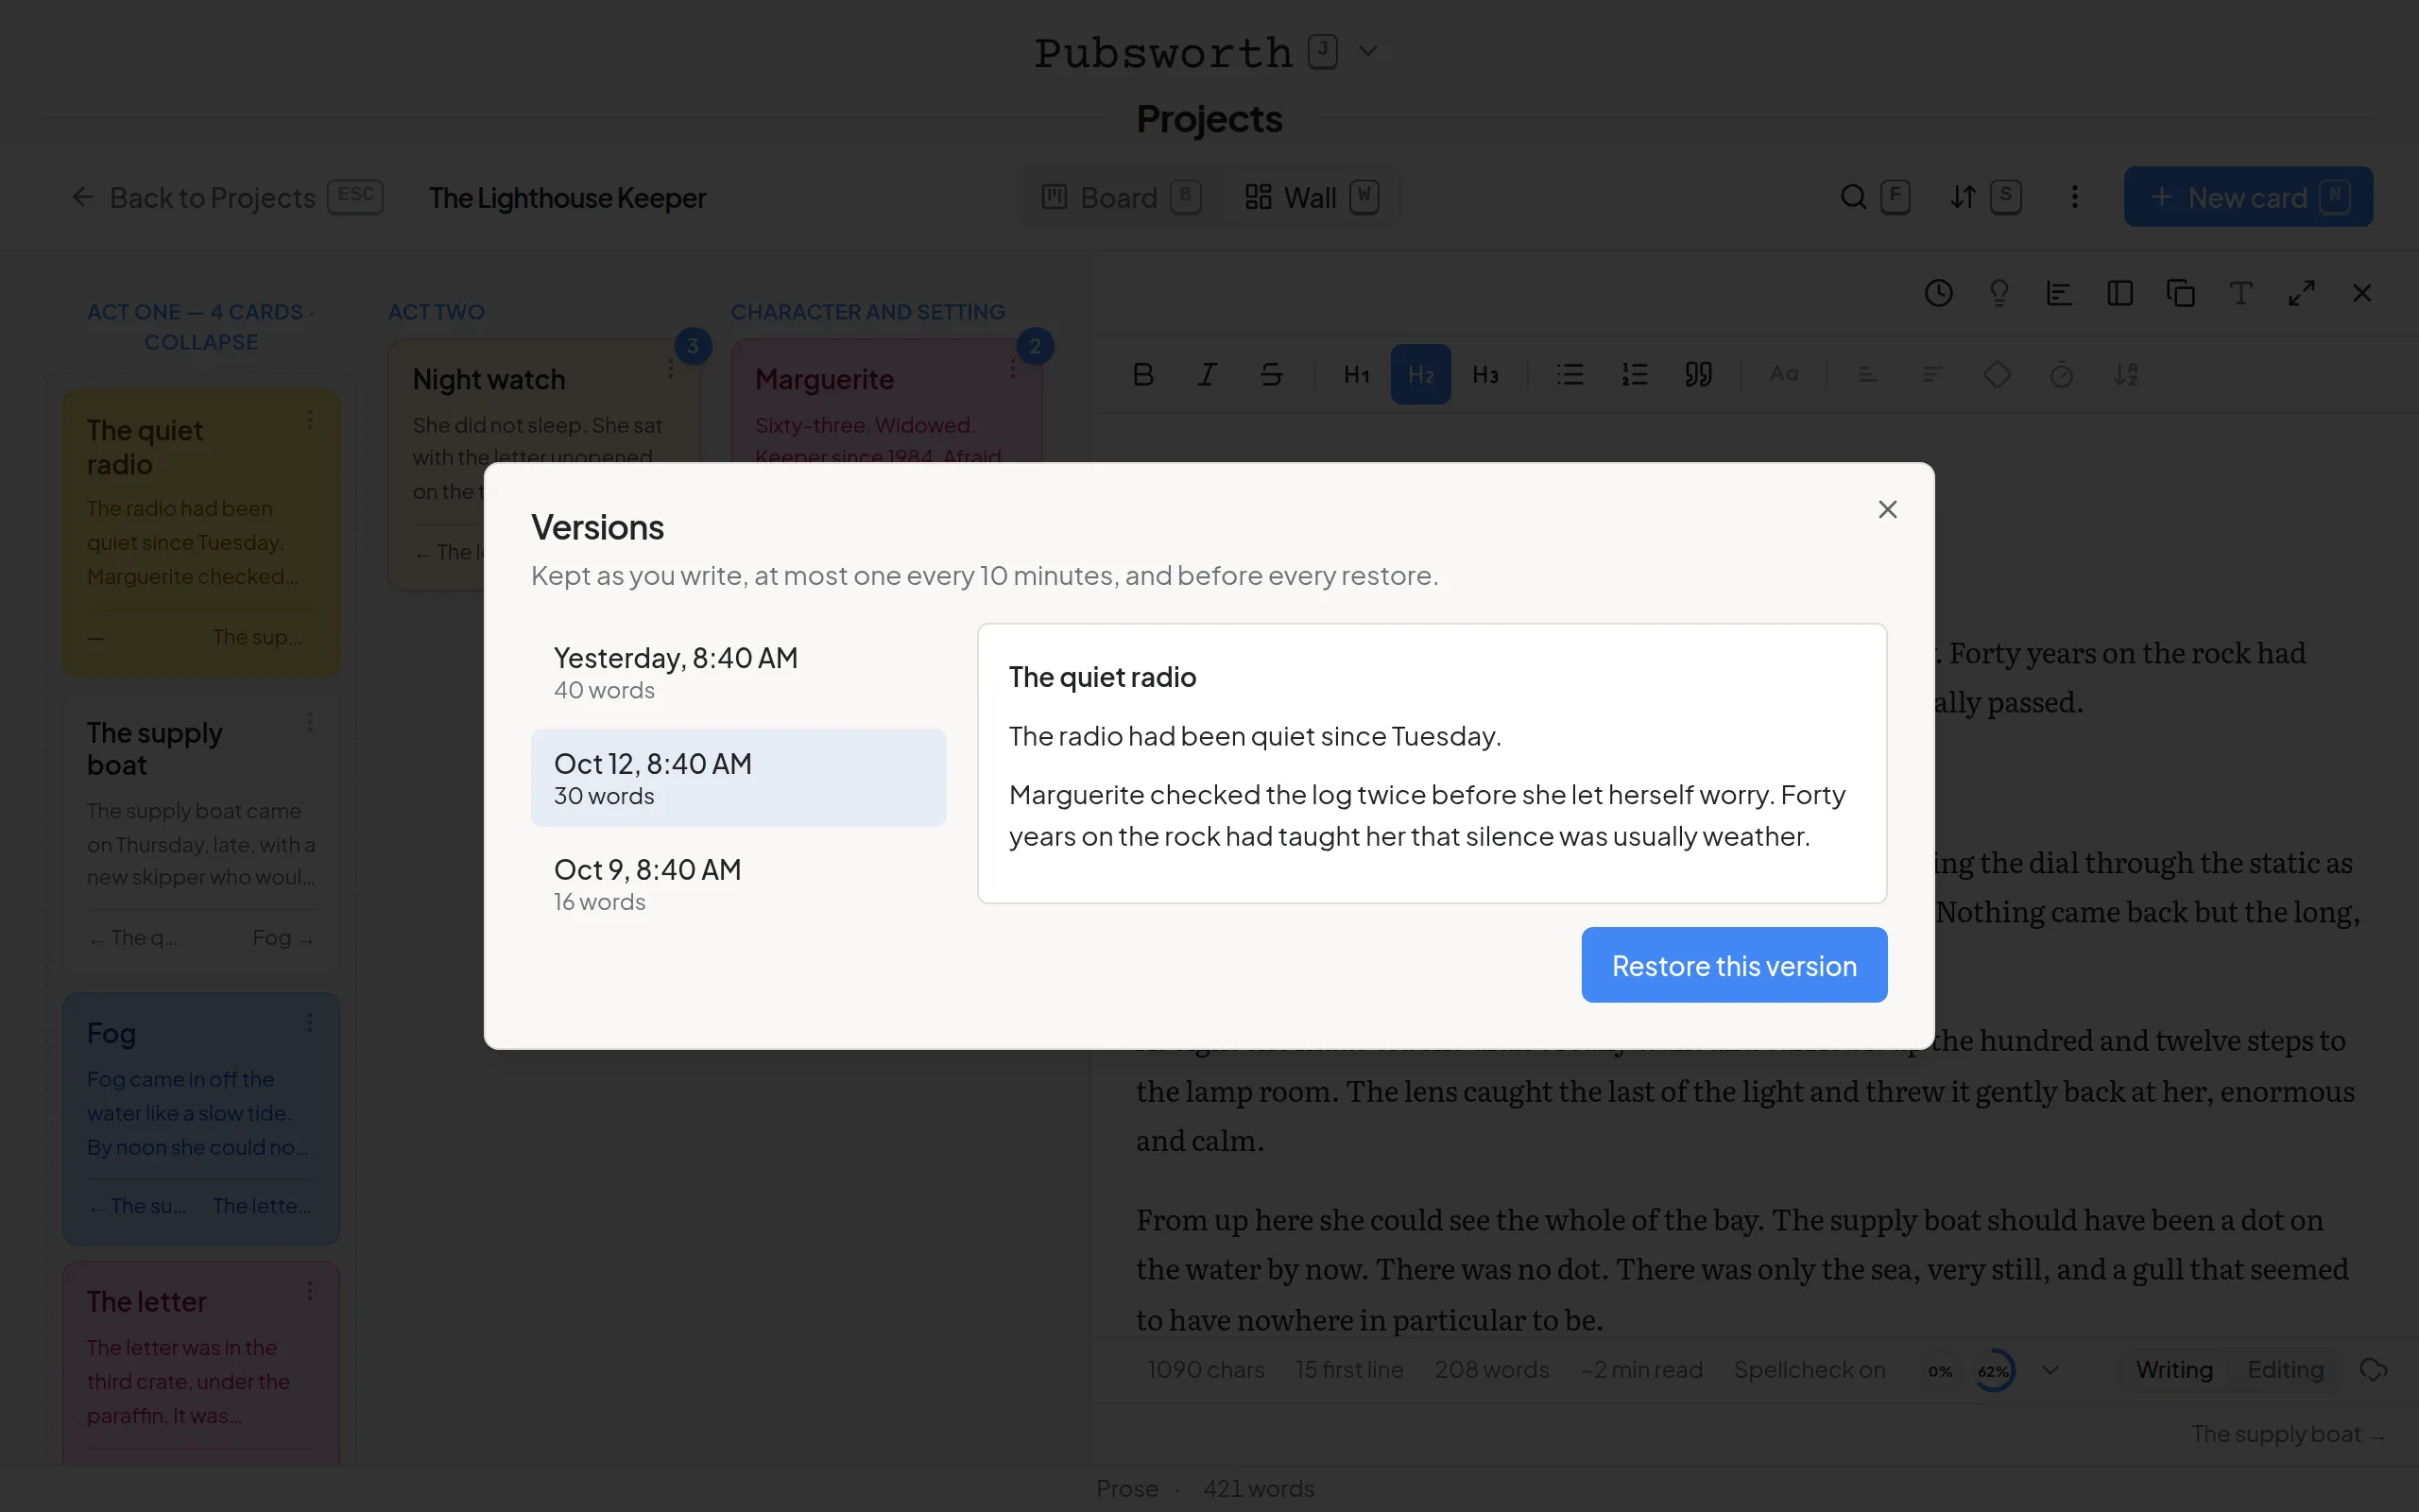Apply strikethrough formatting
Screen dimensions: 2419x1512
[1271, 375]
